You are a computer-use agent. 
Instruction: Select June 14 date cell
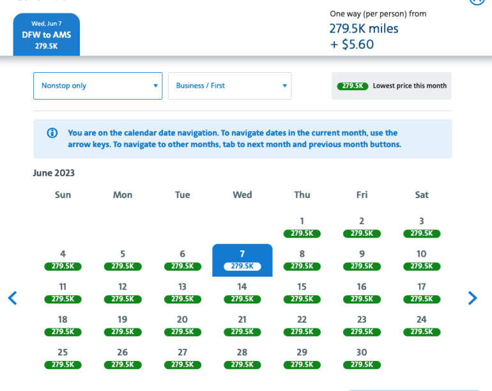click(242, 292)
